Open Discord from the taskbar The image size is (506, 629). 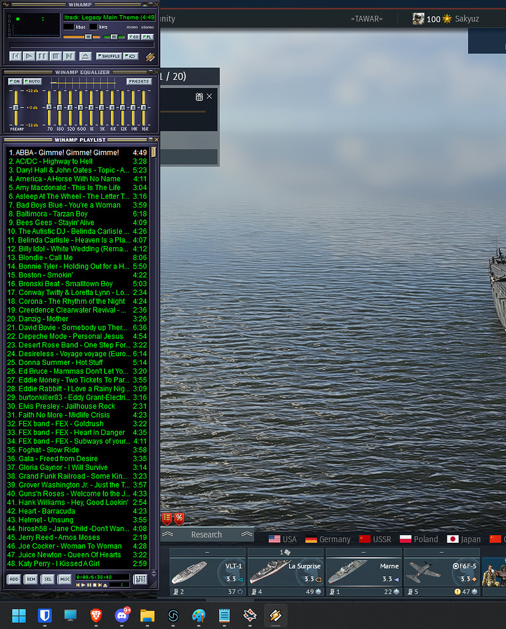122,615
